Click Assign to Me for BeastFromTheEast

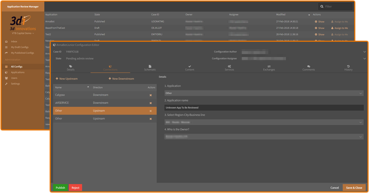(x=339, y=28)
